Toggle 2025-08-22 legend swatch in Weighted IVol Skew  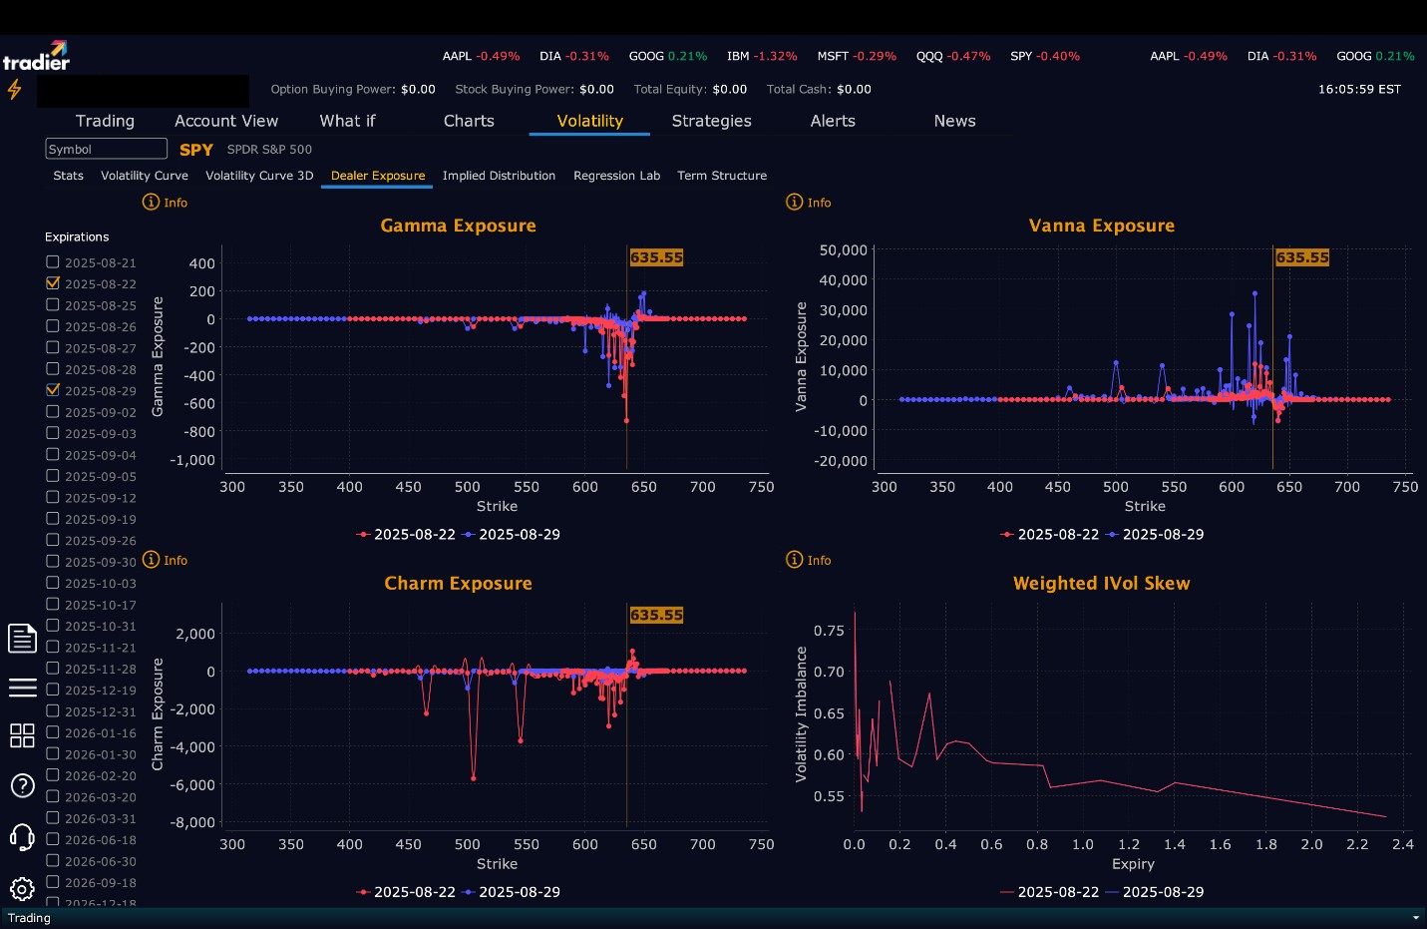pos(1006,892)
